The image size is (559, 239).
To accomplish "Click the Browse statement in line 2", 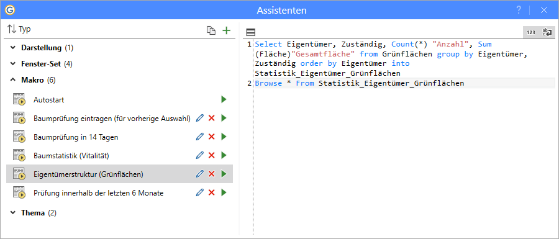I will pos(269,83).
